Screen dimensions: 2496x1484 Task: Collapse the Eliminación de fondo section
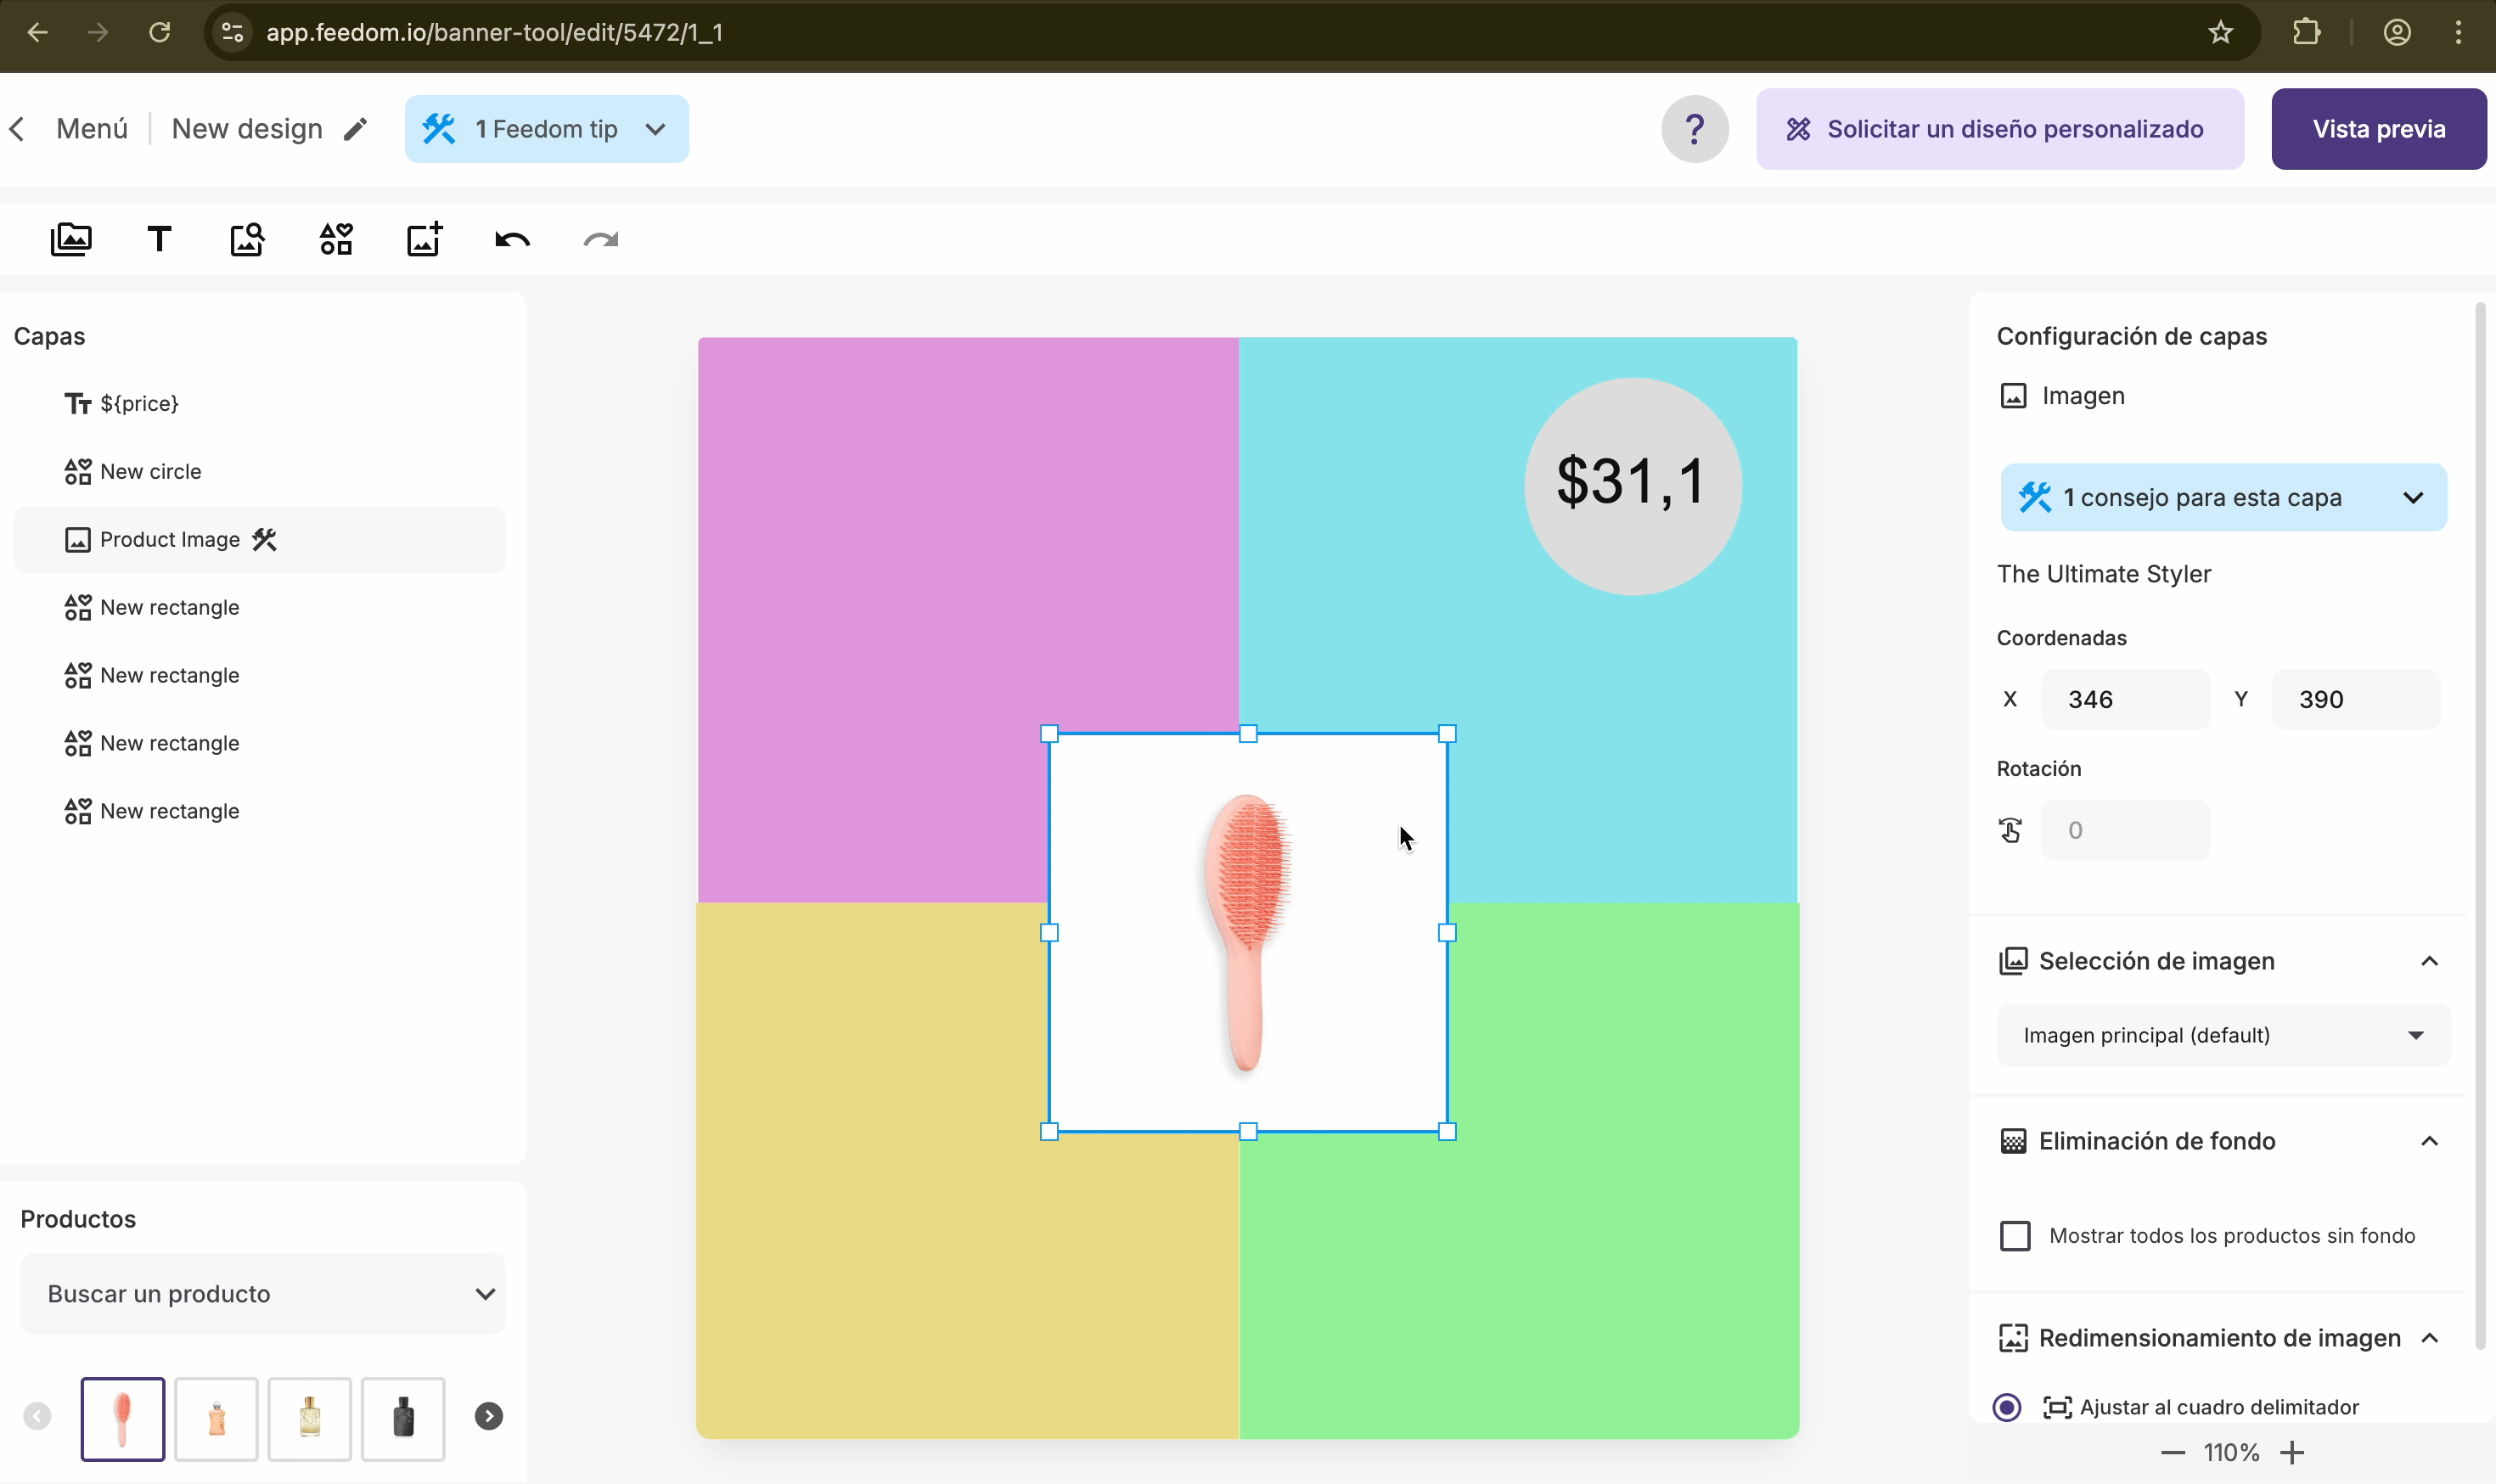[2429, 1141]
